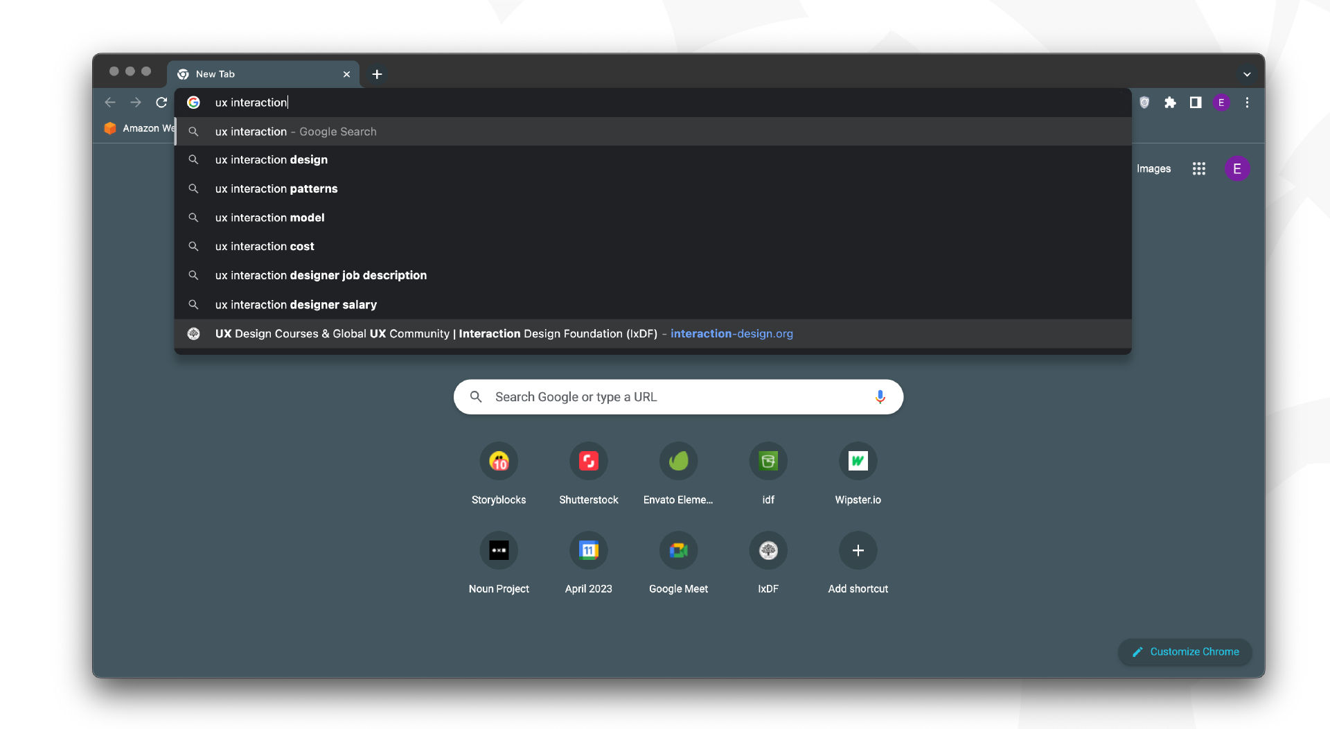The image size is (1330, 729).
Task: Open the Extensions puzzle icon
Action: click(x=1170, y=103)
